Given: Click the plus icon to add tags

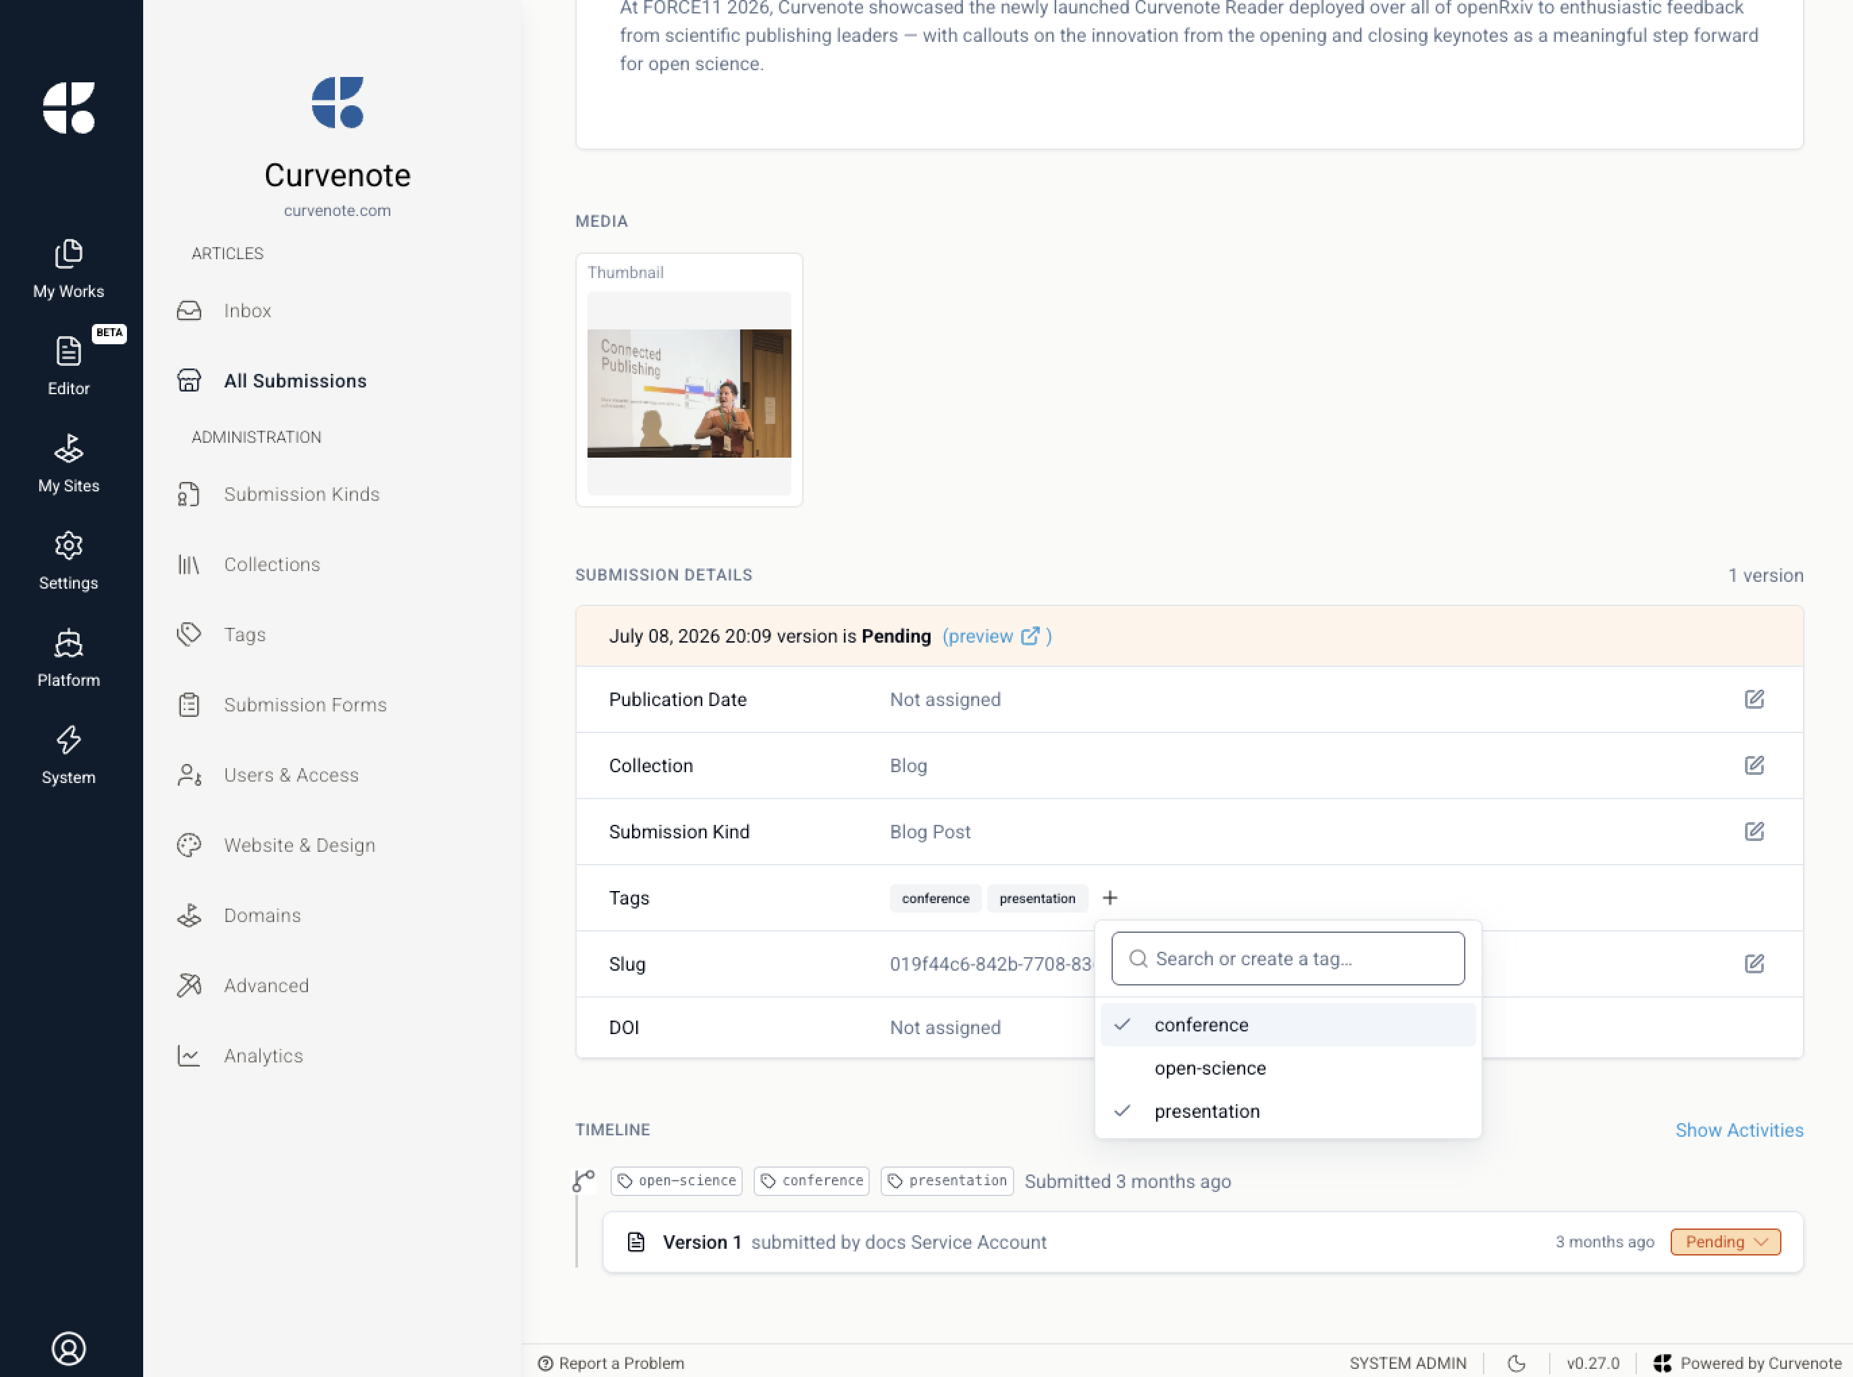Looking at the screenshot, I should [1109, 898].
